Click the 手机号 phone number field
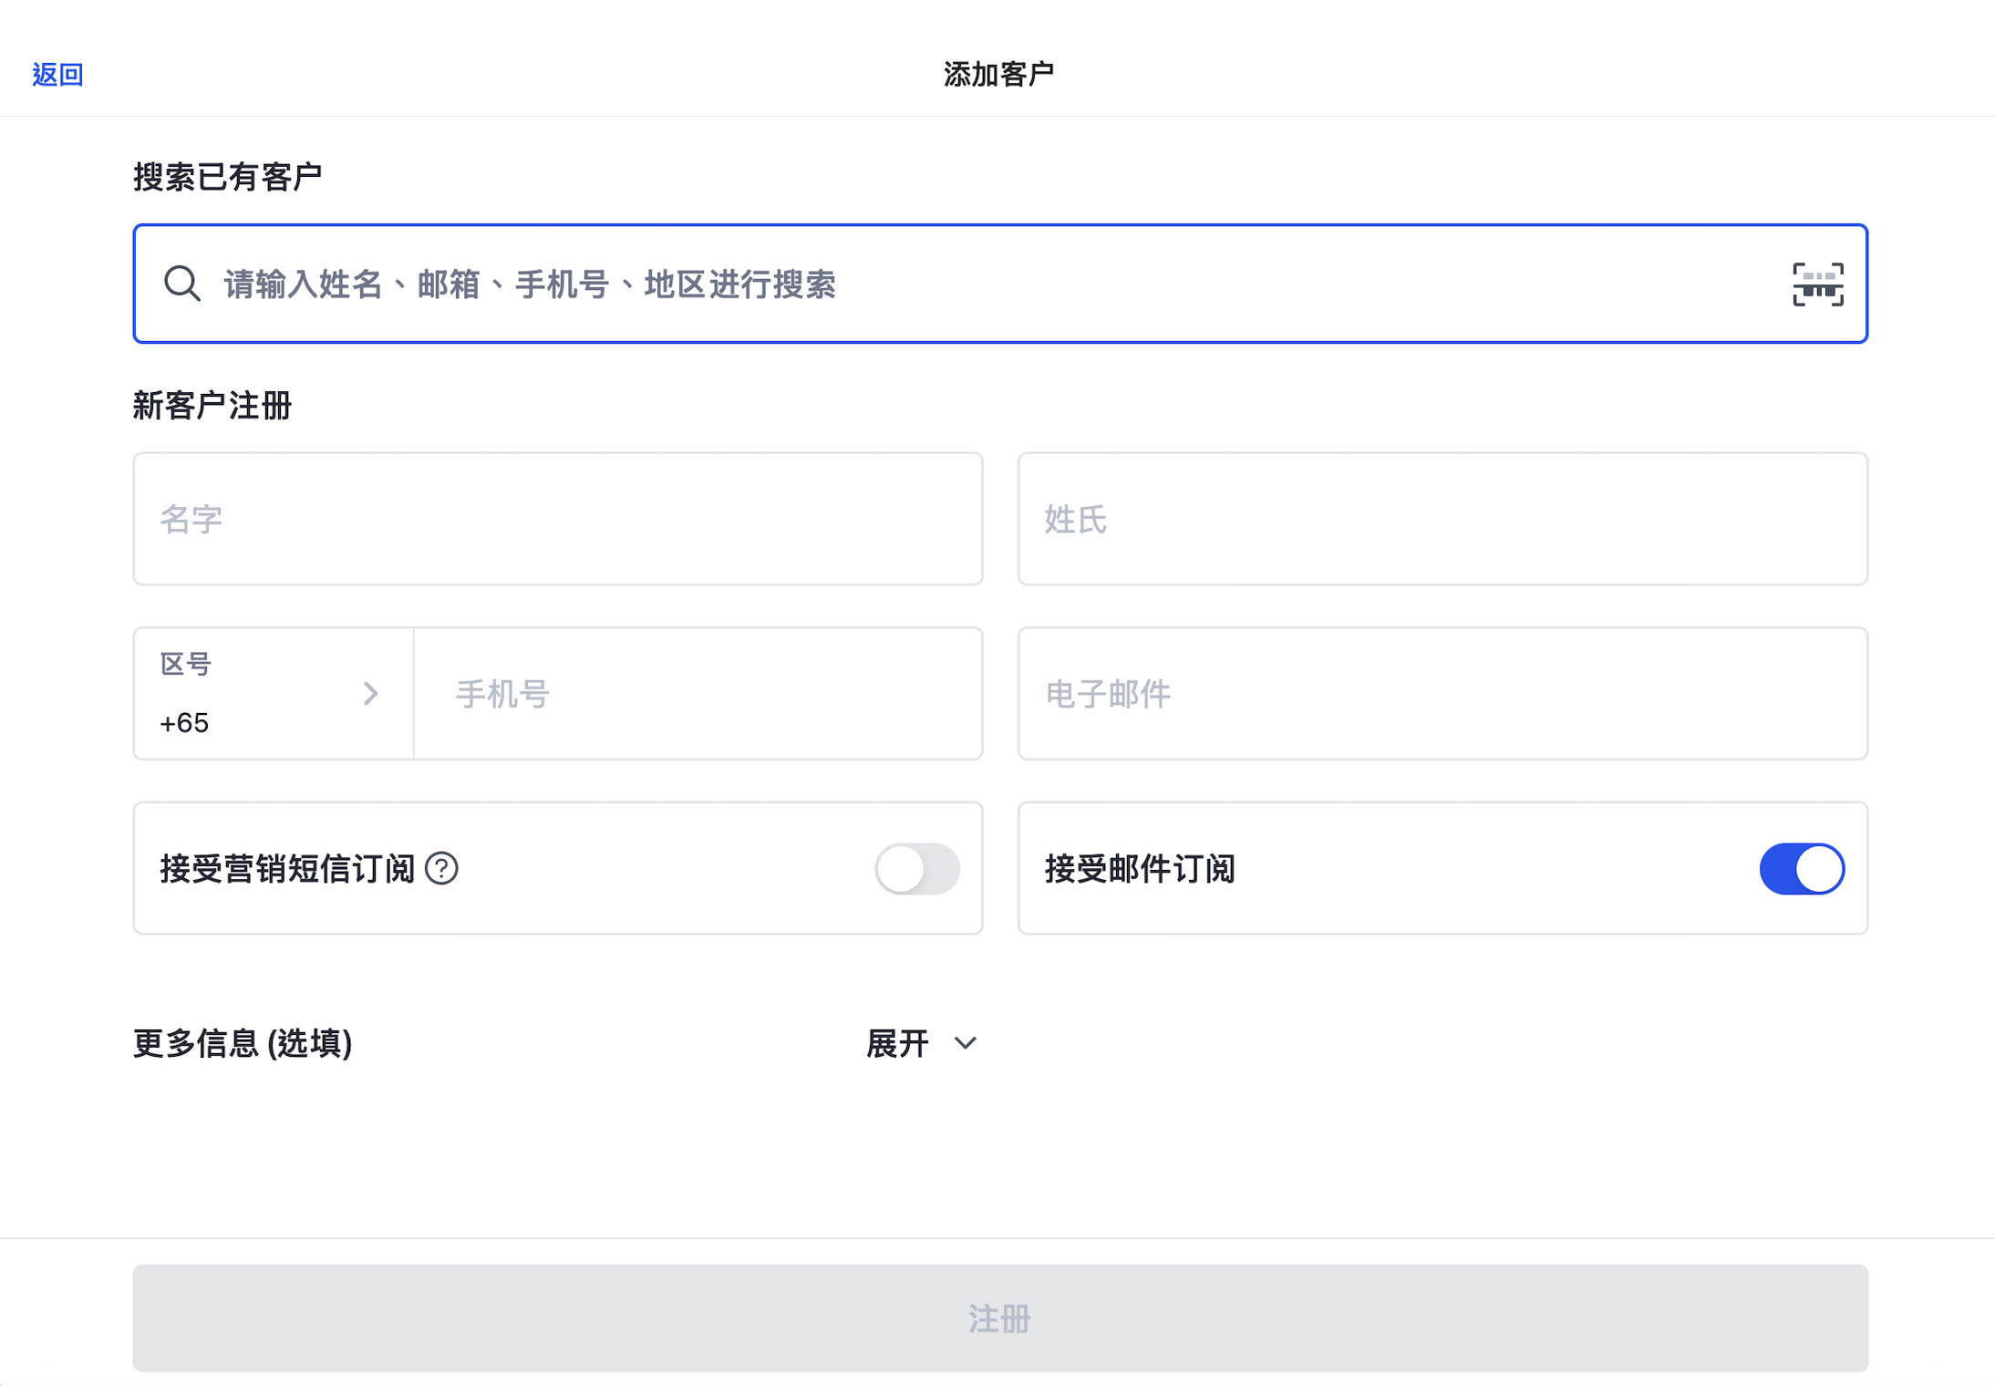The width and height of the screenshot is (1995, 1386). point(698,693)
